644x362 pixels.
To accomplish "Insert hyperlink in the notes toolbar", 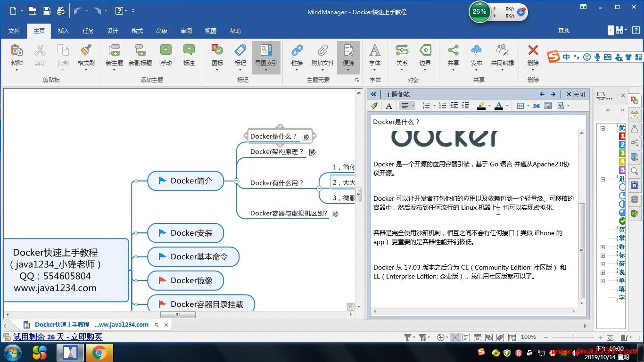I will click(x=536, y=106).
